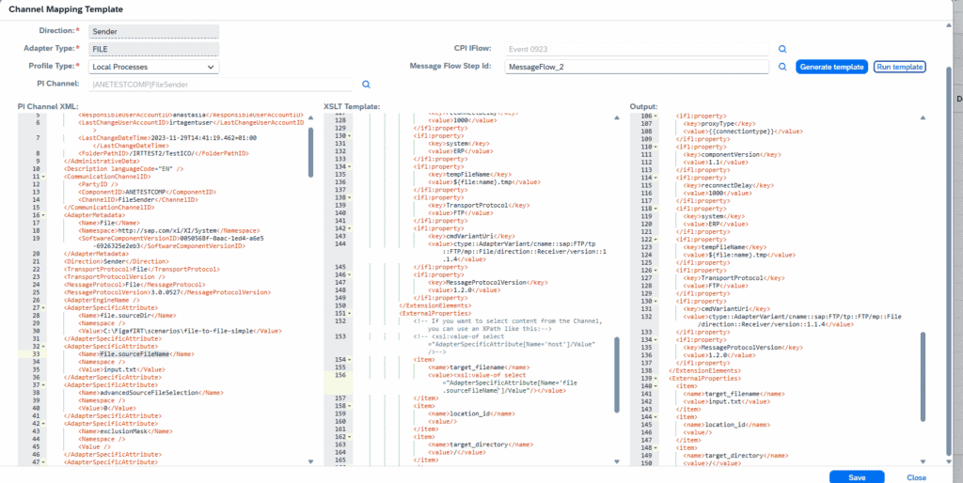The height and width of the screenshot is (483, 963).
Task: Click the Generate template button
Action: [x=832, y=67]
